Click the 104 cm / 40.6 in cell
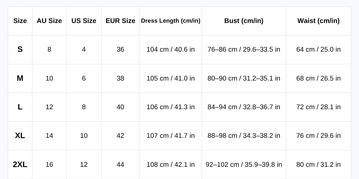 [x=171, y=50]
